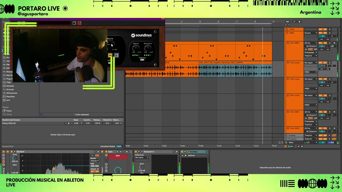Click the save icon for Swing 16ths 61
Screen dimensions: 342x192
[69, 123]
